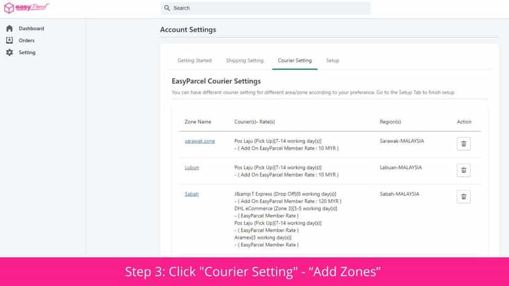Click Labuan-MALAYSIA region cell
Image resolution: width=509 pixels, height=286 pixels.
tap(401, 168)
